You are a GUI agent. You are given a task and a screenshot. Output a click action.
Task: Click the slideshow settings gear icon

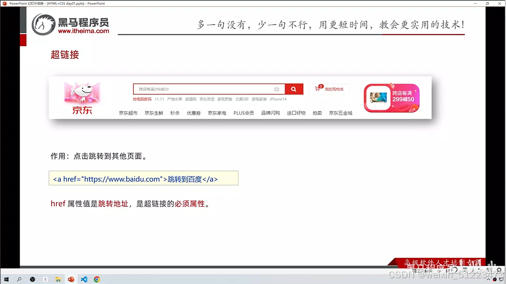coord(499,269)
